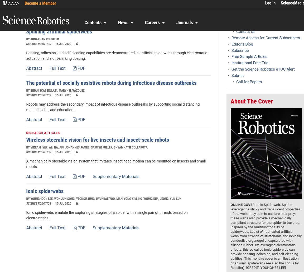The width and height of the screenshot is (304, 272).
Task: Open the Ionic spiderwebs PDF
Action: [x=79, y=228]
